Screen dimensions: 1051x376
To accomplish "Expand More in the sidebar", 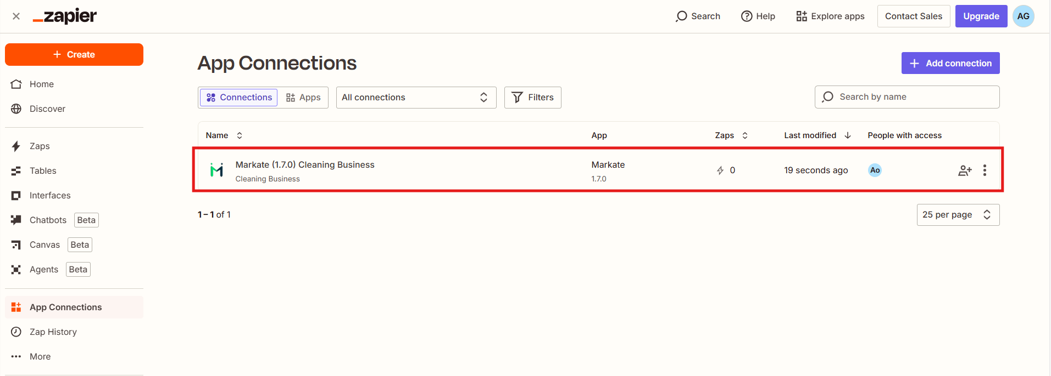I will [x=74, y=357].
